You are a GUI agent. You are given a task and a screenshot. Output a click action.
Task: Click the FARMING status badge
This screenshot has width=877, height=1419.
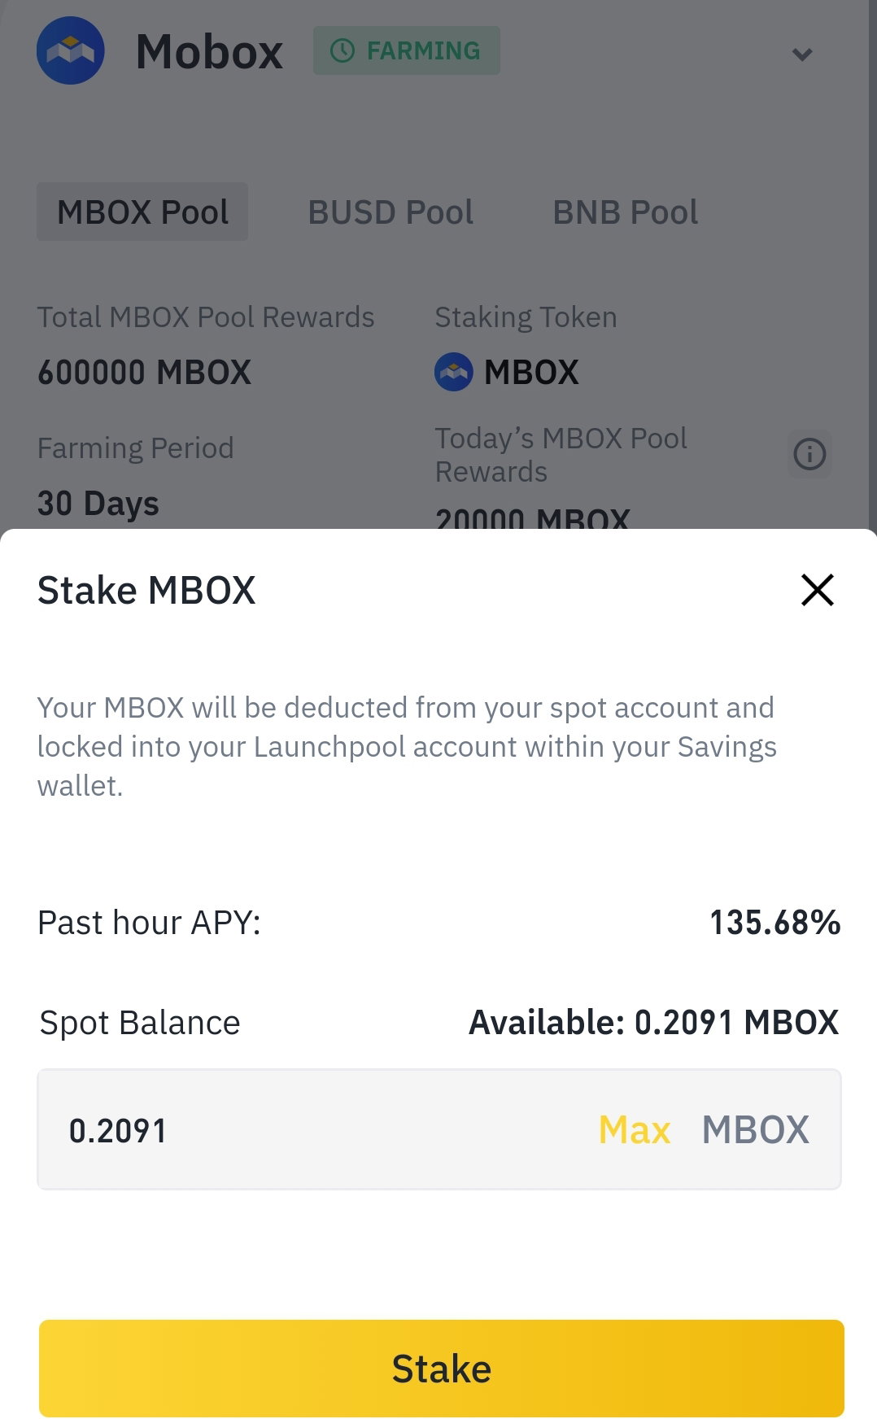(407, 50)
